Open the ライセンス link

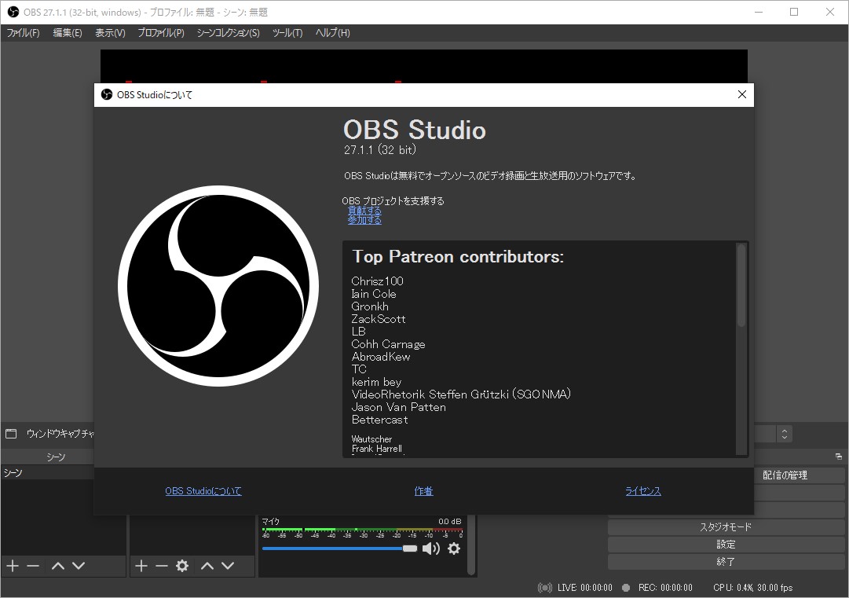tap(643, 490)
